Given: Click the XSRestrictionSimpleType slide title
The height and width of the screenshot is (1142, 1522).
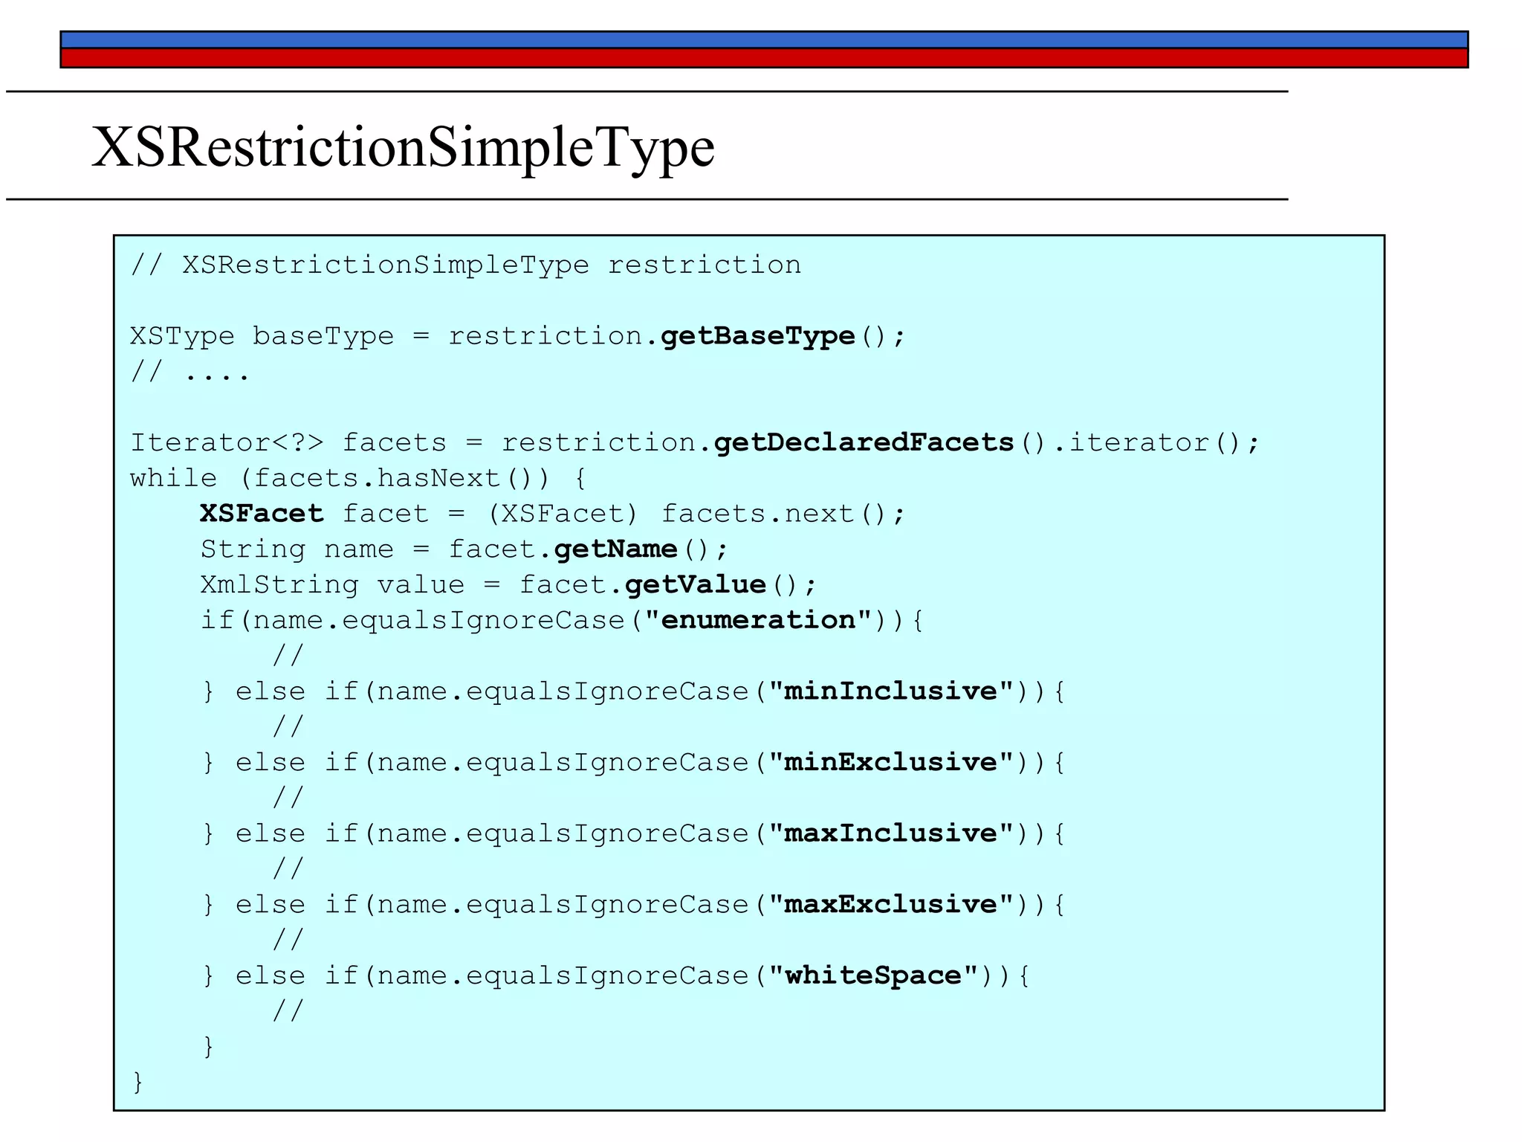Looking at the screenshot, I should tap(403, 146).
